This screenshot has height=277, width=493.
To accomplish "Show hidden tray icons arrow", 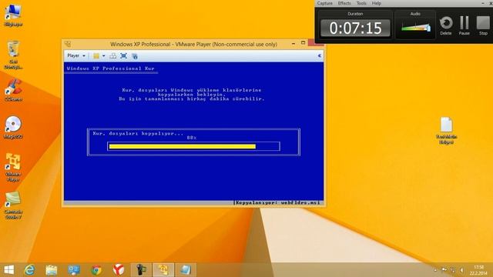I will coord(435,270).
